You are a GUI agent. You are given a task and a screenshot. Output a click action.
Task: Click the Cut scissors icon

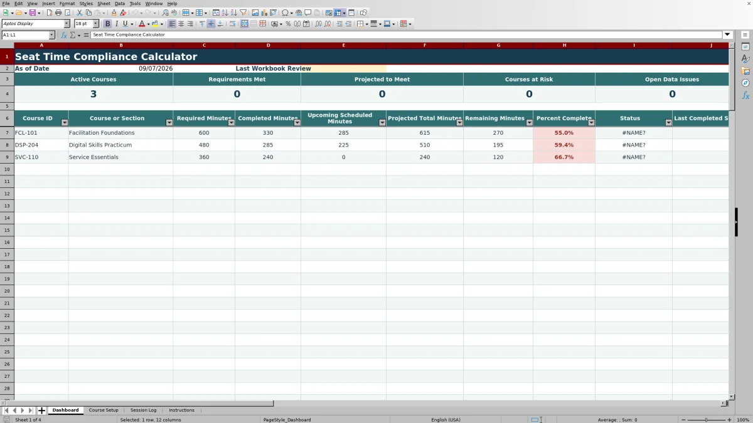79,13
